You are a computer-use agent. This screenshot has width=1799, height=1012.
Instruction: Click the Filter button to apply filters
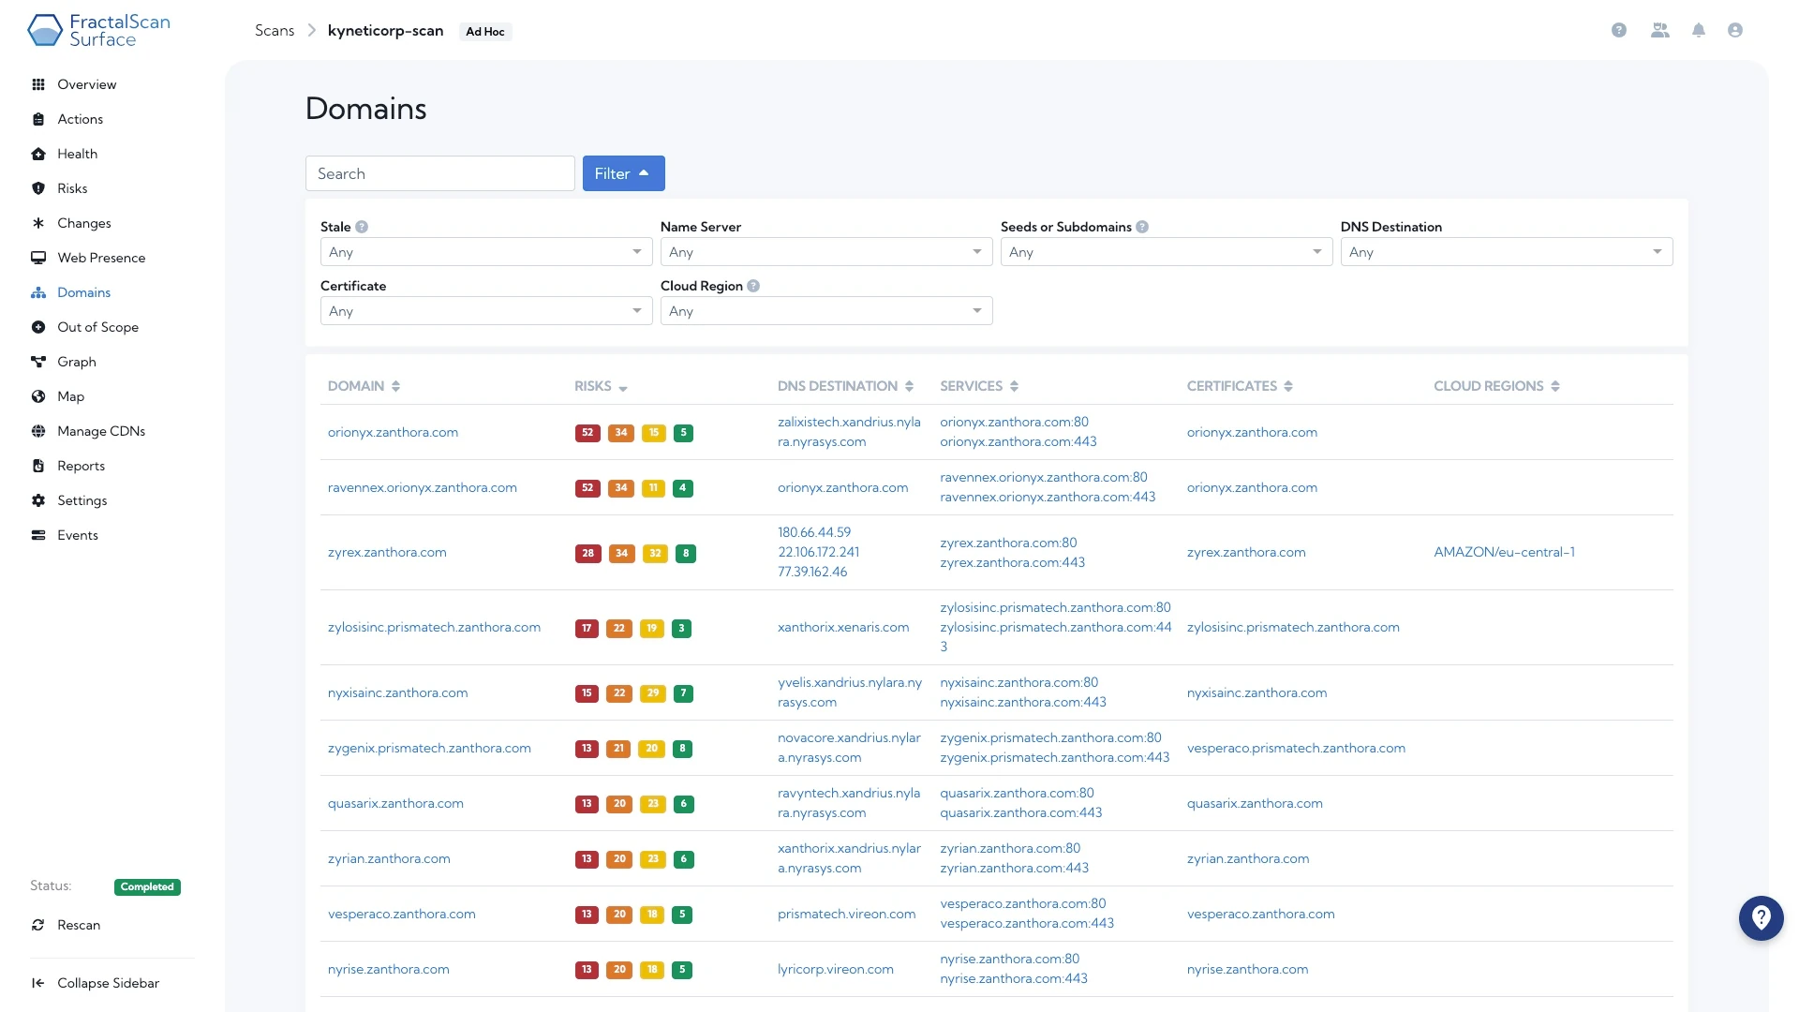tap(623, 173)
